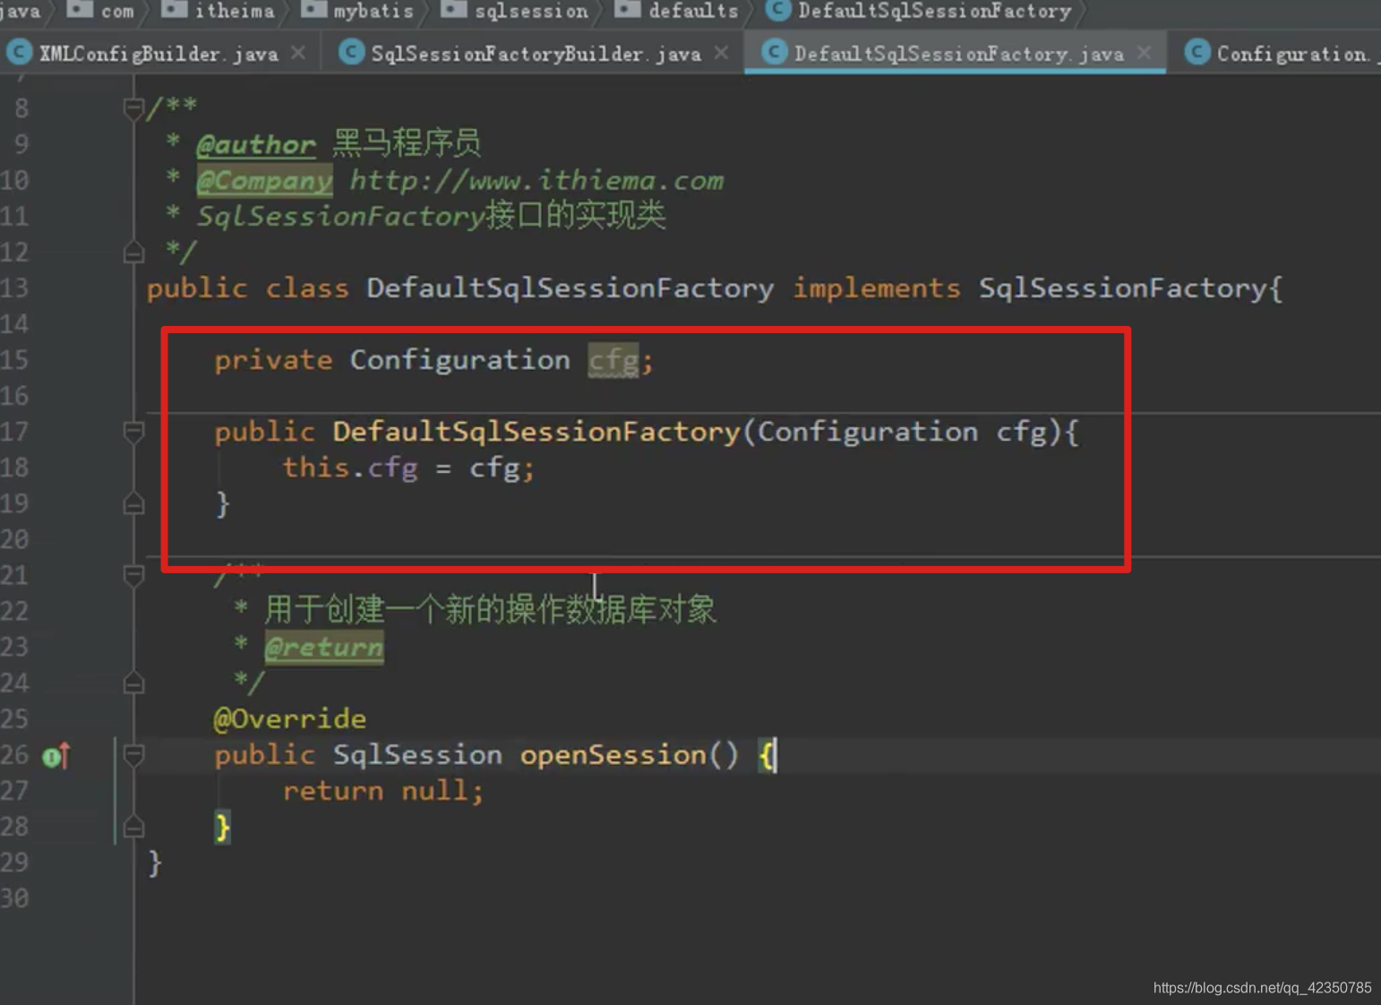
Task: Click the folder icon next to defaults
Action: (x=628, y=9)
